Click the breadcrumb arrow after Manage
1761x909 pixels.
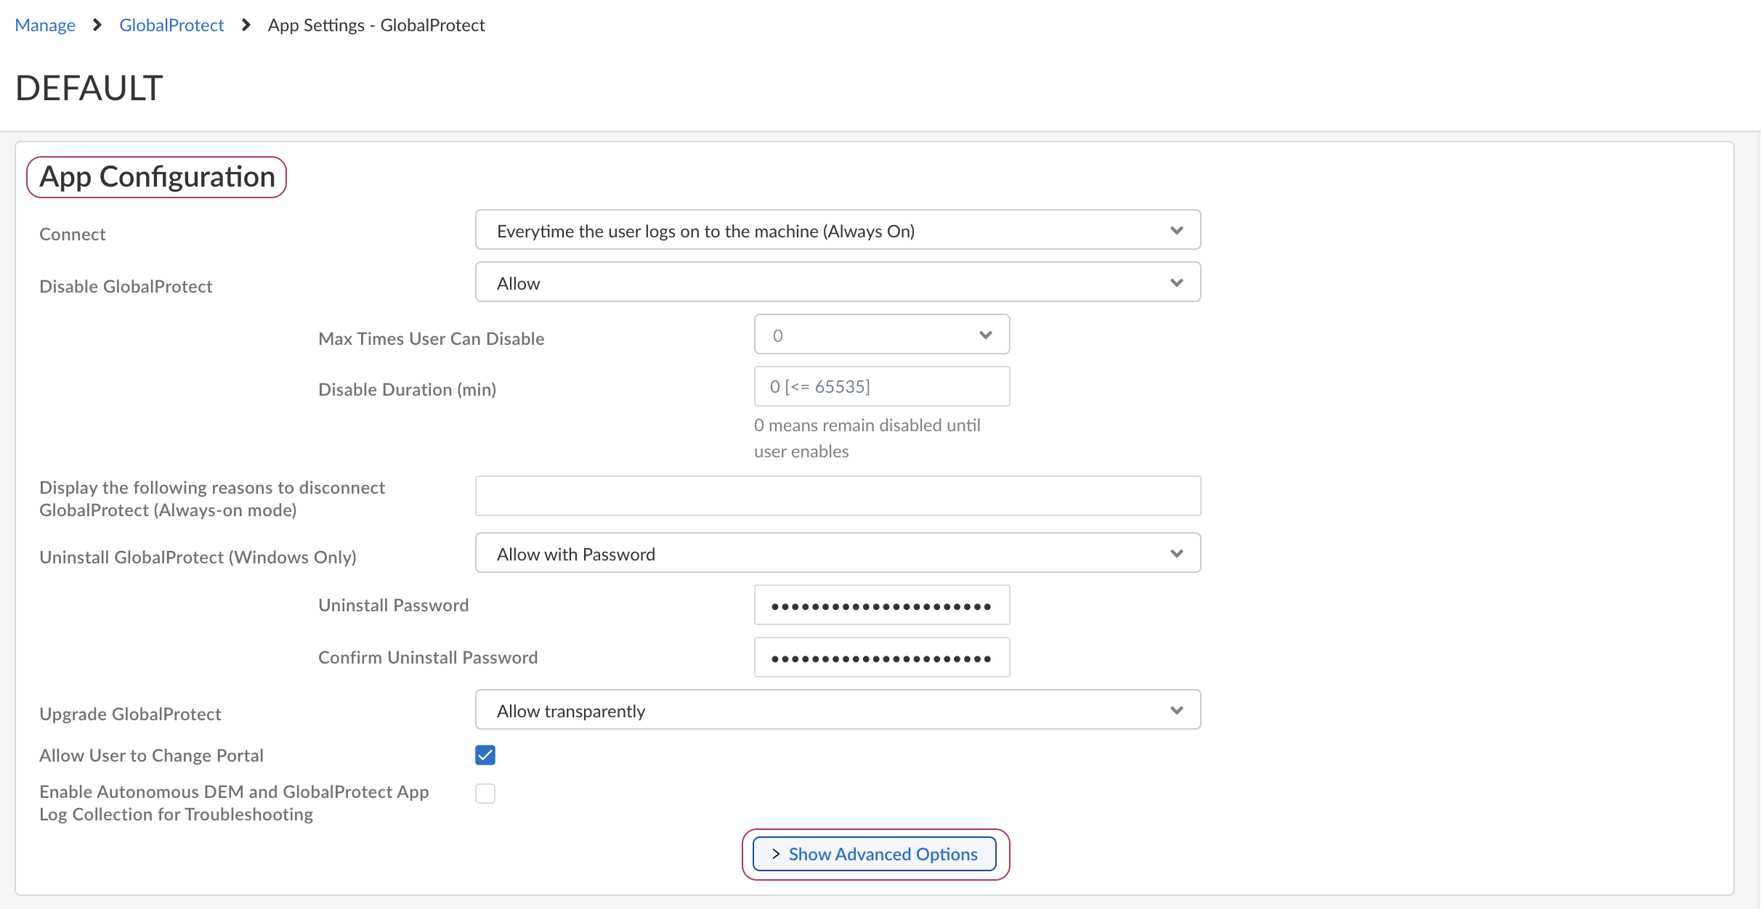(x=97, y=25)
